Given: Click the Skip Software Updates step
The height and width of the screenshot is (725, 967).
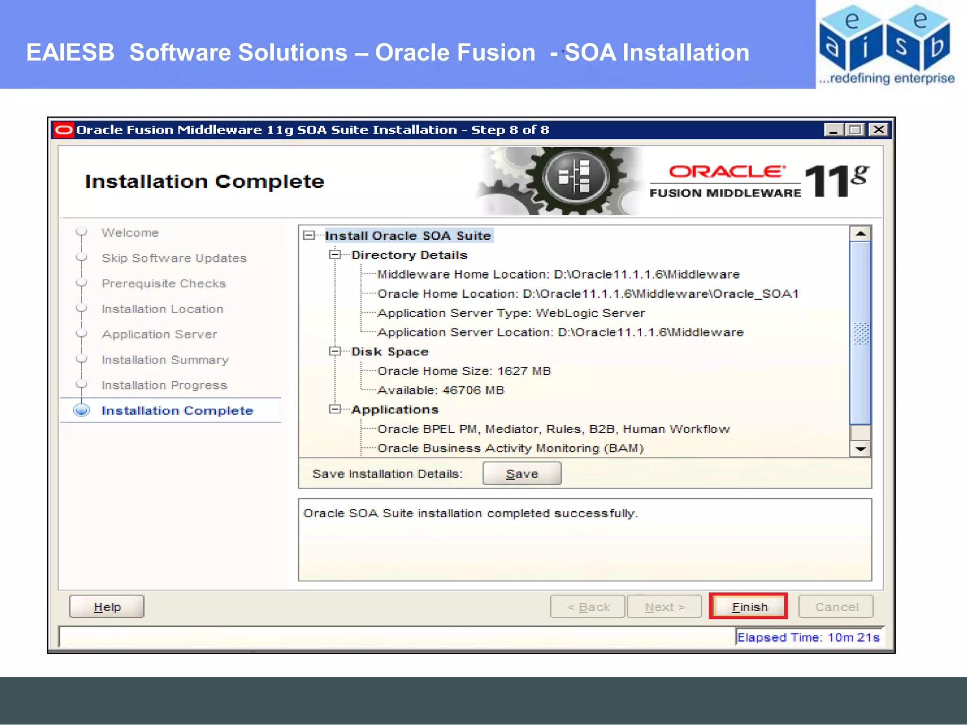Looking at the screenshot, I should coord(174,258).
